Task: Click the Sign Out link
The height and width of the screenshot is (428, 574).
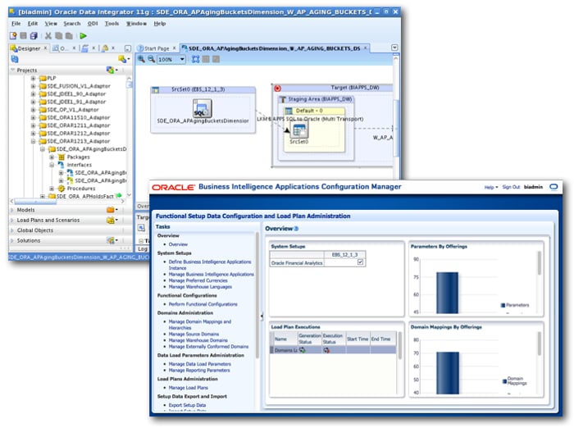Action: 511,187
